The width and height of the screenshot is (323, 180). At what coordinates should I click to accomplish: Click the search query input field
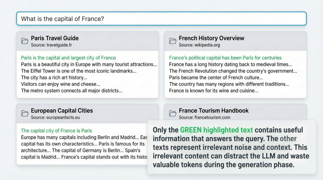click(161, 19)
